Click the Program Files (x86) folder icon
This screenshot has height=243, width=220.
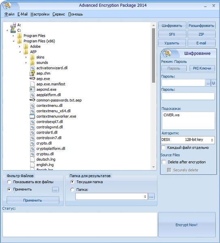(19, 41)
